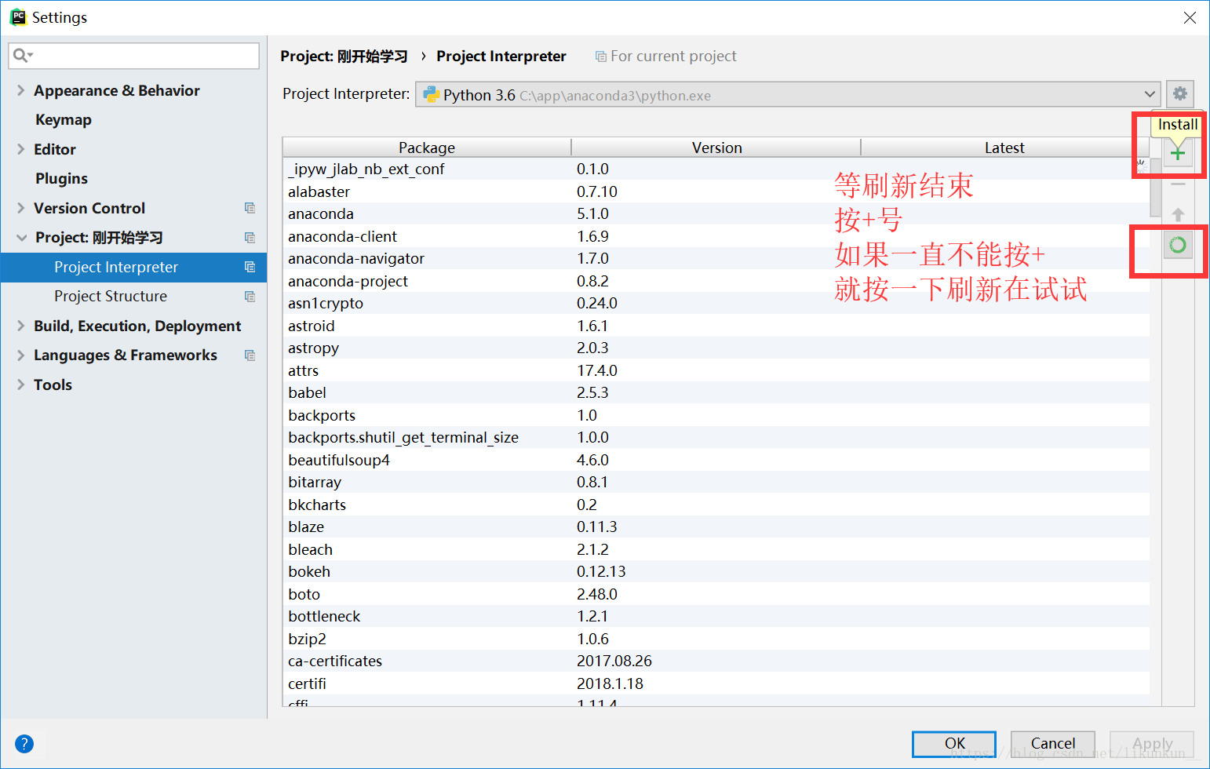Select the asn1crypto package row

click(x=716, y=303)
